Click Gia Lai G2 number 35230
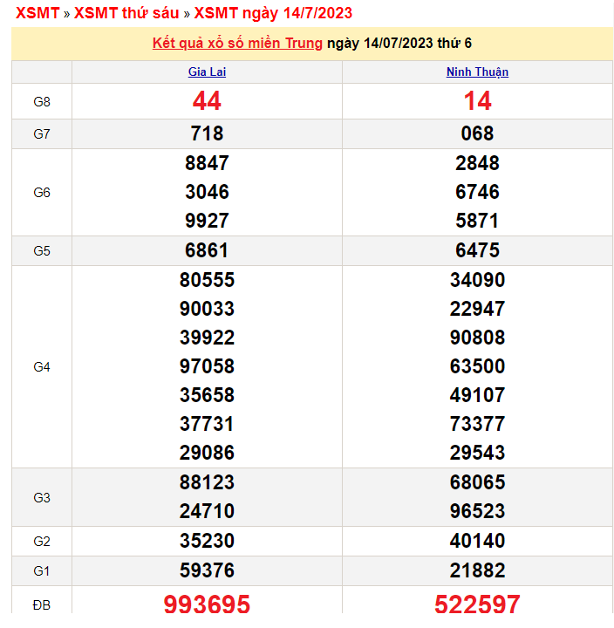 coord(207,541)
